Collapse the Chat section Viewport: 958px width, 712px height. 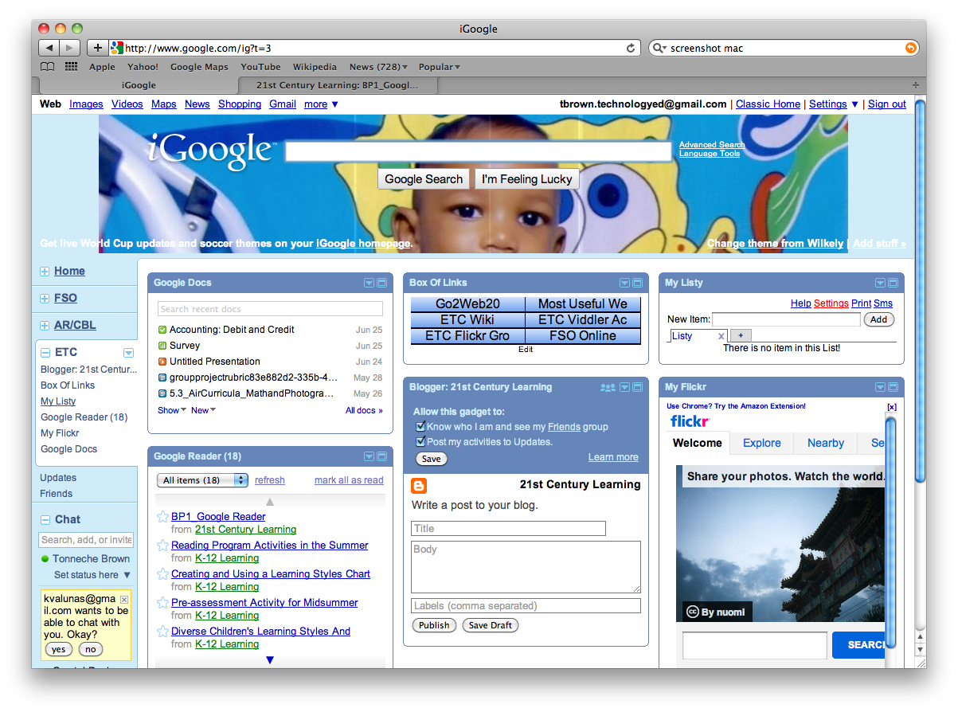click(45, 520)
